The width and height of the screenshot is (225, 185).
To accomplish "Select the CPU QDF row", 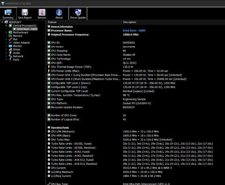I will (x=135, y=63).
